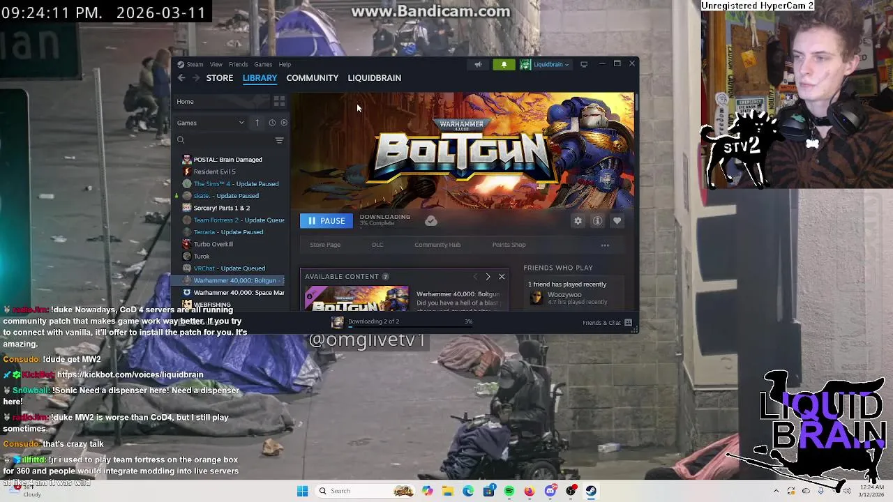893x502 pixels.
Task: Open the Available Content help icon
Action: point(385,277)
